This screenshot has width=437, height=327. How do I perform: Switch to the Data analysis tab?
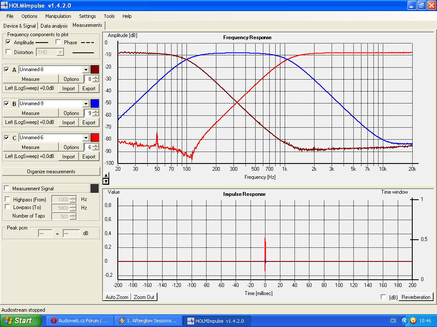[54, 26]
